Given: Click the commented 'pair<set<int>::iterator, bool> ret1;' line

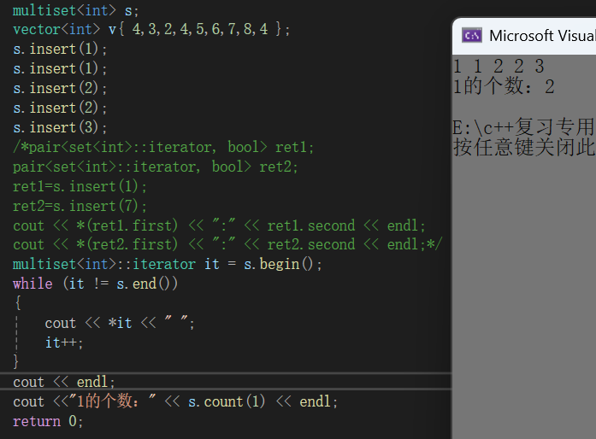Looking at the screenshot, I should pyautogui.click(x=163, y=148).
